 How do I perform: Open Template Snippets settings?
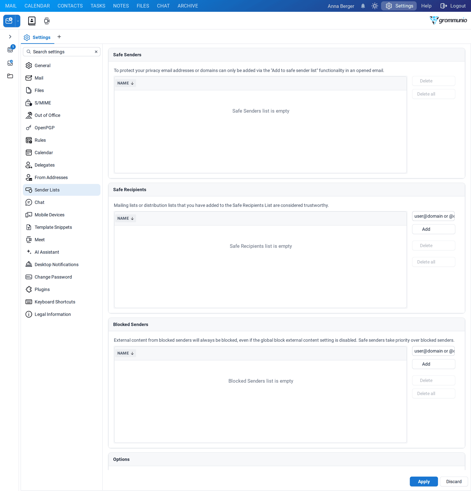click(x=61, y=227)
